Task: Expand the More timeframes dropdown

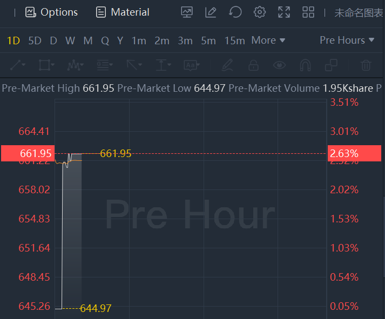Action: click(268, 40)
